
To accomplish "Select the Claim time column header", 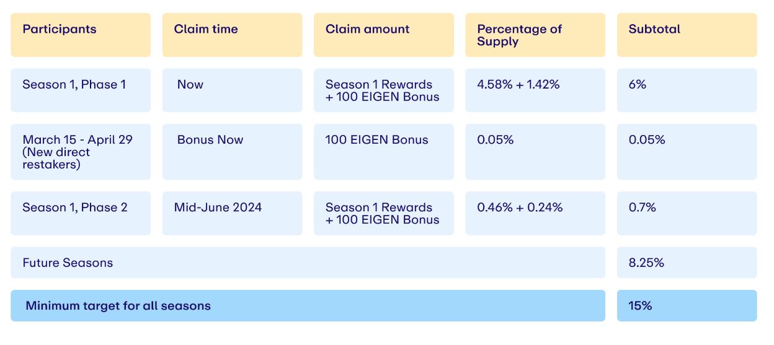I will click(x=232, y=35).
